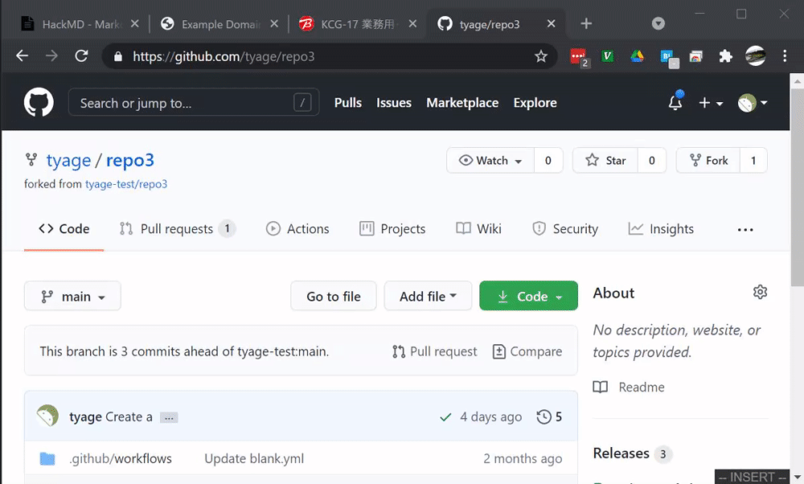Open the green Code download dropdown
This screenshot has width=804, height=484.
click(528, 296)
